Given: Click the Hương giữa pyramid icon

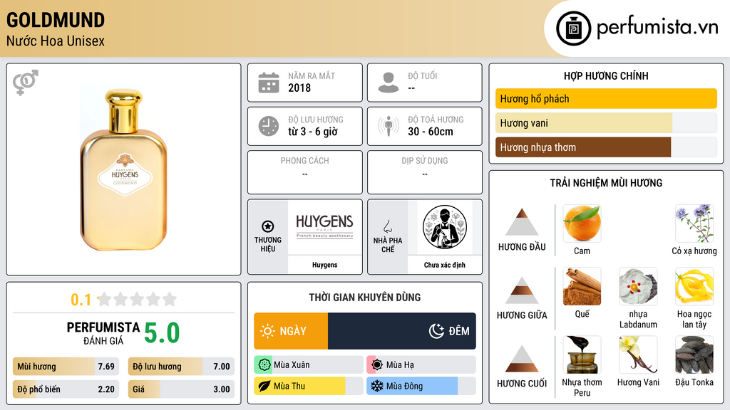Looking at the screenshot, I should (522, 290).
